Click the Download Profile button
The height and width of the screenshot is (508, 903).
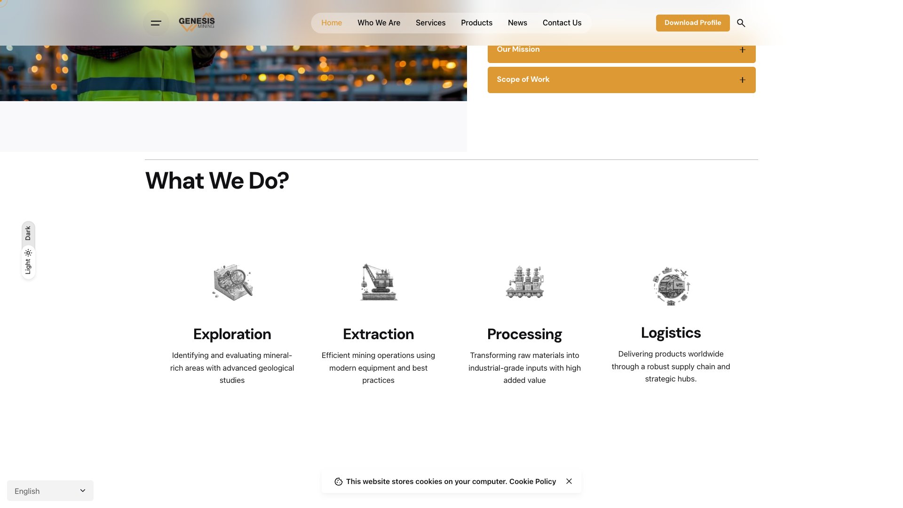[692, 23]
